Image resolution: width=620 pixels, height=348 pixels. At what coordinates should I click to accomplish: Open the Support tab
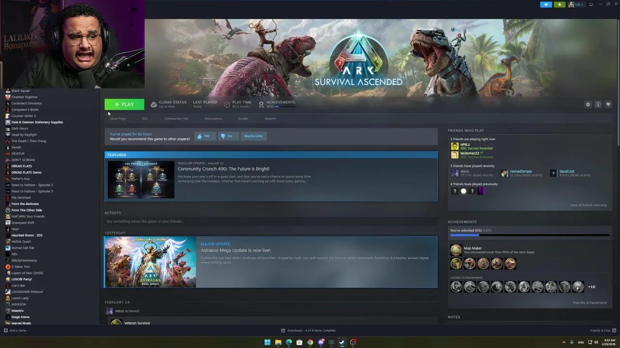click(x=270, y=118)
